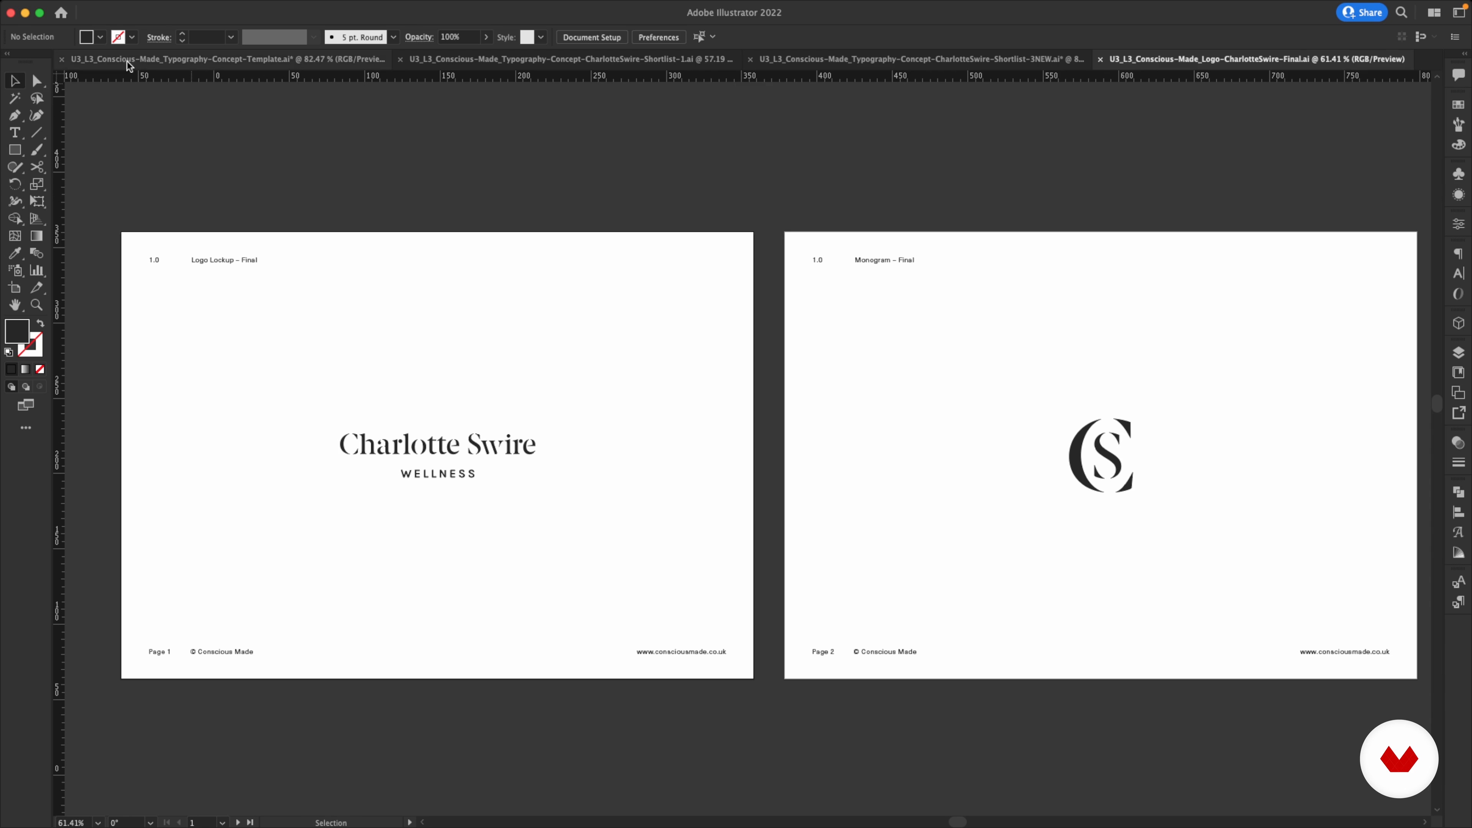This screenshot has height=828, width=1472.
Task: Select the Shaper tool
Action: tap(15, 167)
